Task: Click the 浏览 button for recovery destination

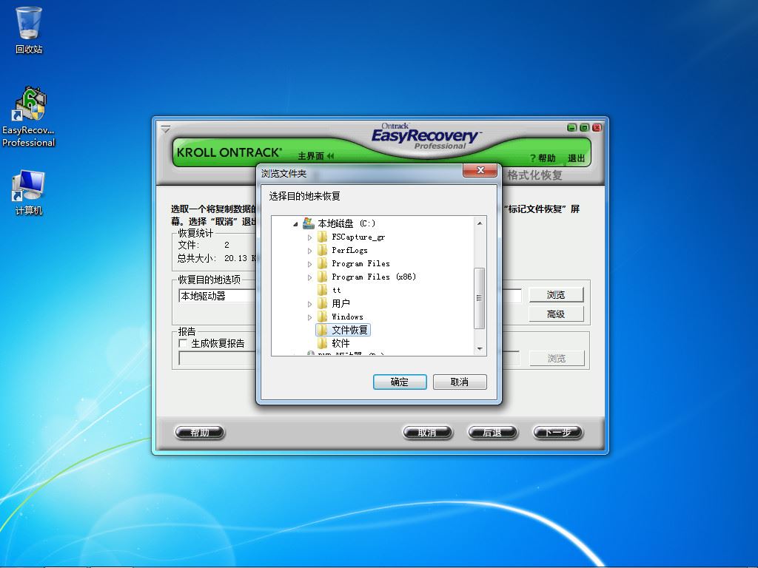Action: point(556,294)
